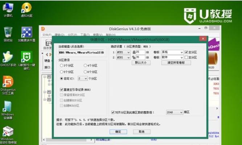Click the orange back arrow in DiskGenius

click(47, 54)
